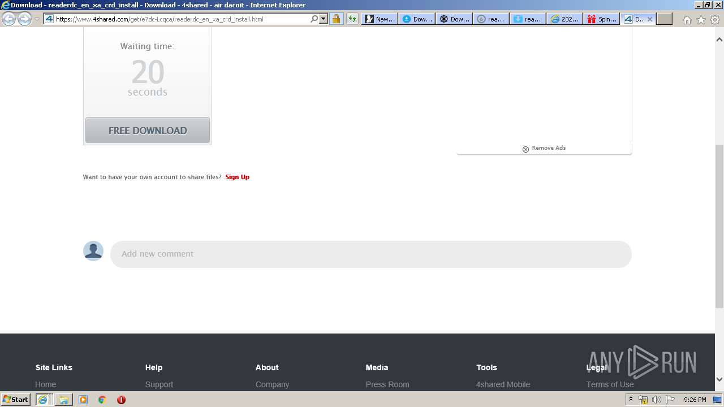
Task: Open a new blank tab
Action: coord(665,19)
